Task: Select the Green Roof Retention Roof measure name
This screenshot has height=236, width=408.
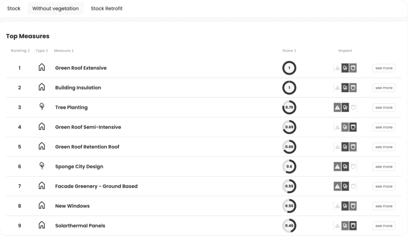Action: 87,147
